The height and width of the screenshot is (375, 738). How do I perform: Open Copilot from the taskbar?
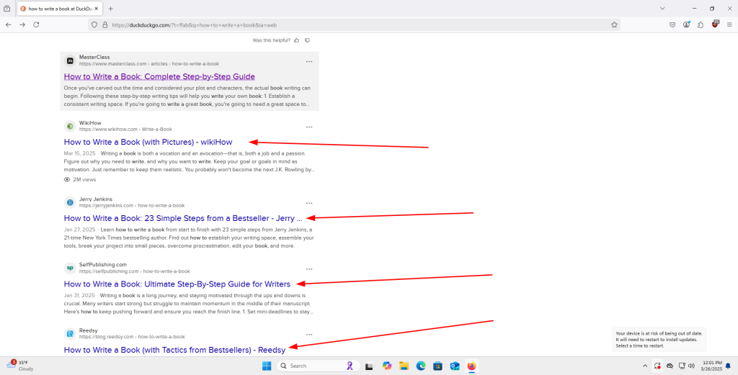point(387,366)
